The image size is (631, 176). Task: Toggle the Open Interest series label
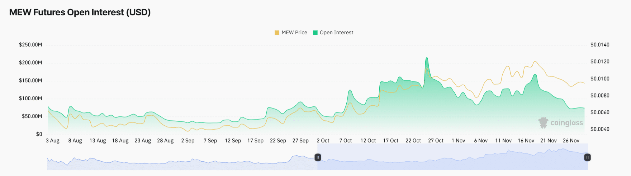(336, 32)
